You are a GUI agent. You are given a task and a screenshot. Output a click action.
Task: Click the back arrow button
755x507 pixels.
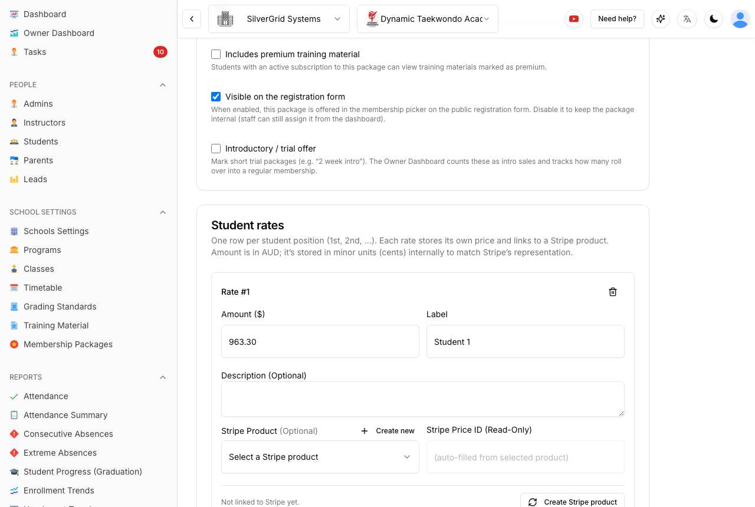pos(192,19)
